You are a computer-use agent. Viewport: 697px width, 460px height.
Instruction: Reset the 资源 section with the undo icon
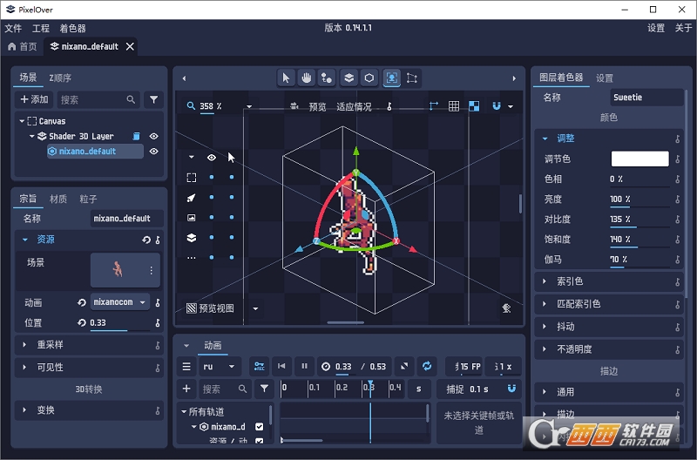click(146, 240)
